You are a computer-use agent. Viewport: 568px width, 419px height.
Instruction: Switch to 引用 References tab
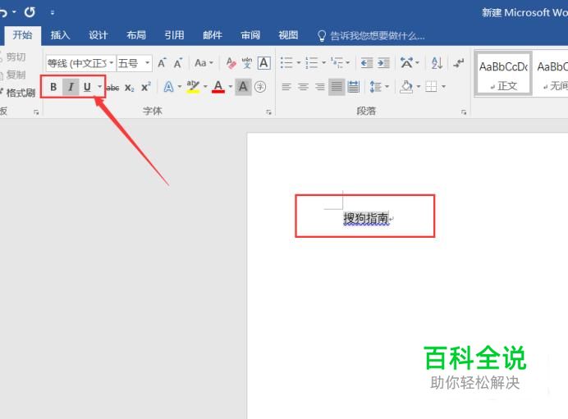pyautogui.click(x=174, y=35)
